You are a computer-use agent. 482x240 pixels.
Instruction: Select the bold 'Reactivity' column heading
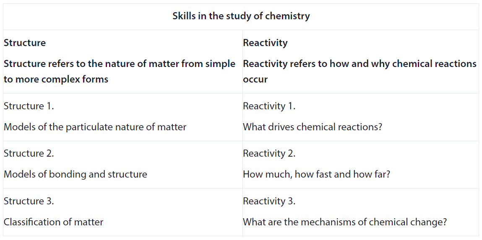tap(265, 43)
